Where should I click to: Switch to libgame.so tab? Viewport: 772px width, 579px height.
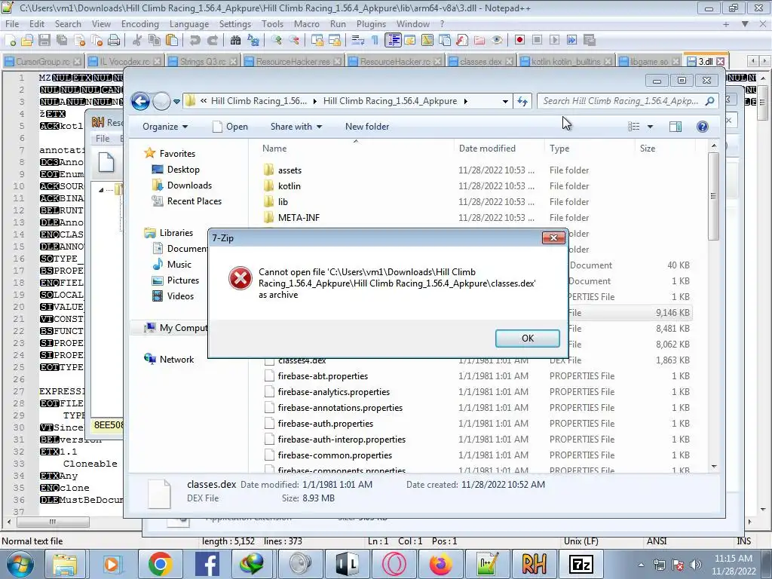[x=649, y=62]
